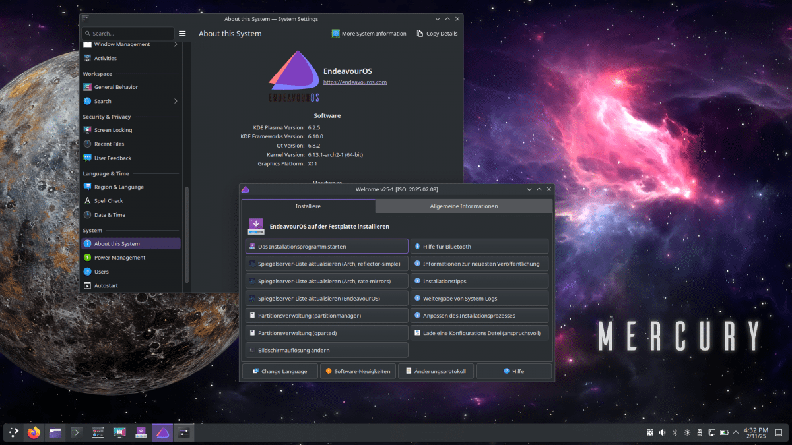Open the EndeavourOS Welcome app taskbar icon

[162, 432]
